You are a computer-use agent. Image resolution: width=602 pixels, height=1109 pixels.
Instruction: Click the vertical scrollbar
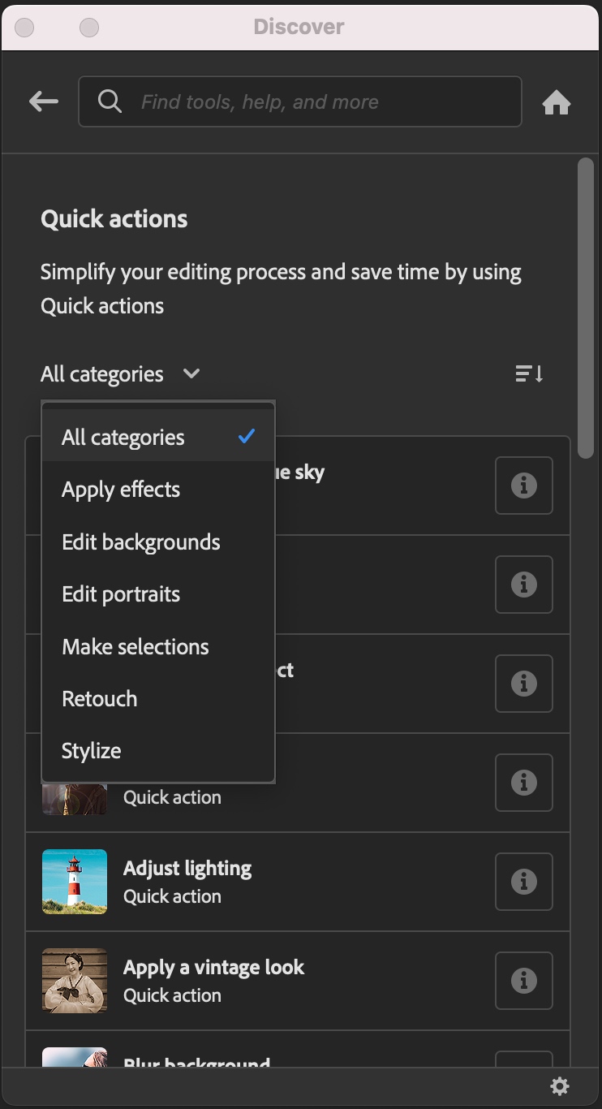click(x=586, y=309)
